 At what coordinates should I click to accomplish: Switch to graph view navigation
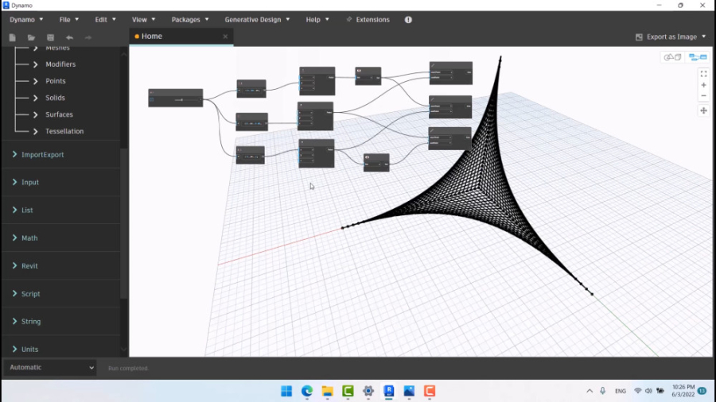click(697, 57)
